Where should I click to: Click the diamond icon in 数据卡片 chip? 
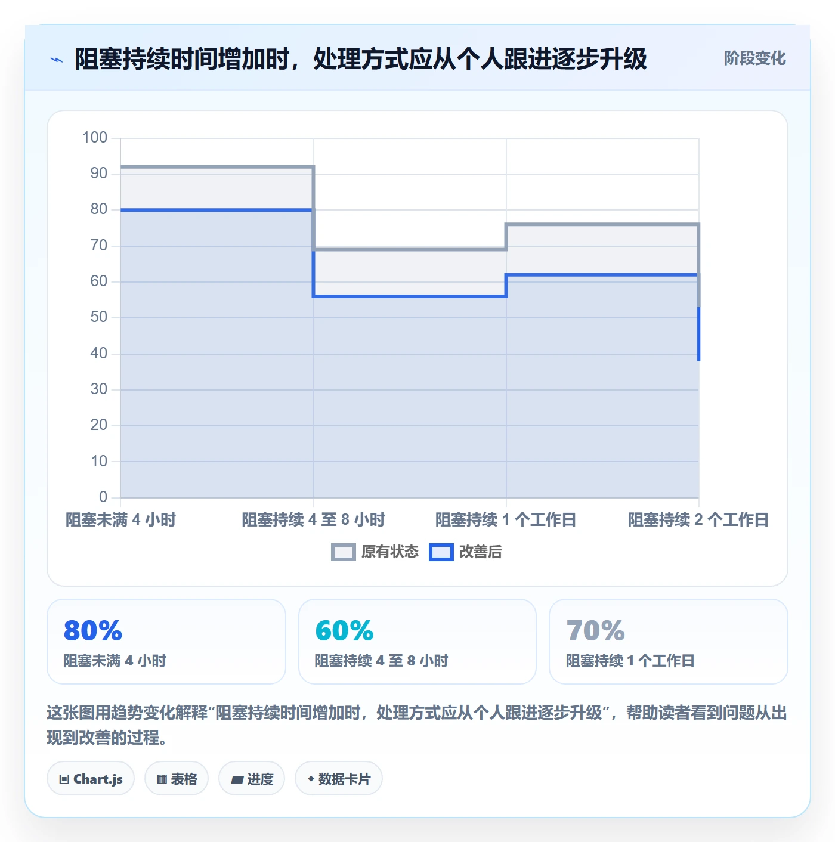pyautogui.click(x=311, y=779)
